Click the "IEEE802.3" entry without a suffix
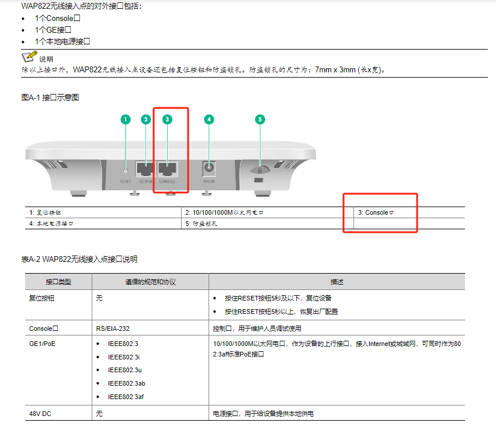 pos(123,344)
